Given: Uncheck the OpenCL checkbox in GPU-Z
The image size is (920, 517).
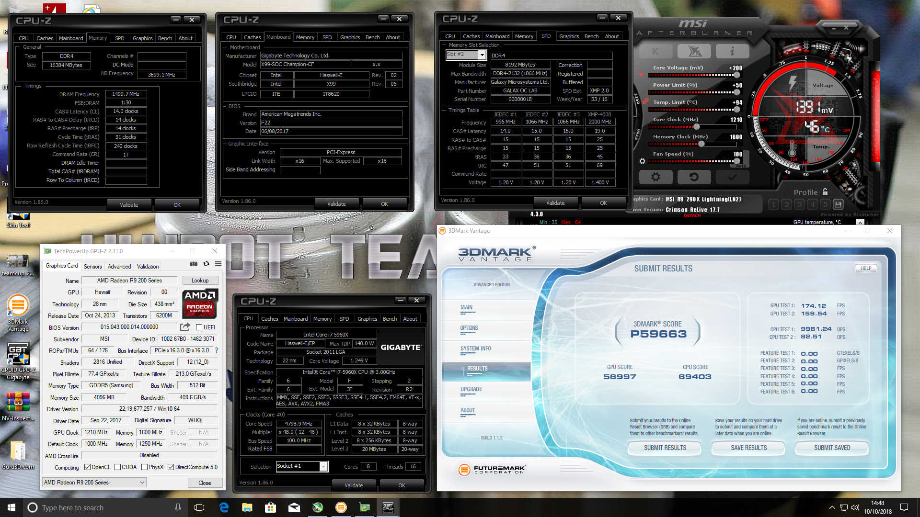Looking at the screenshot, I should click(87, 467).
